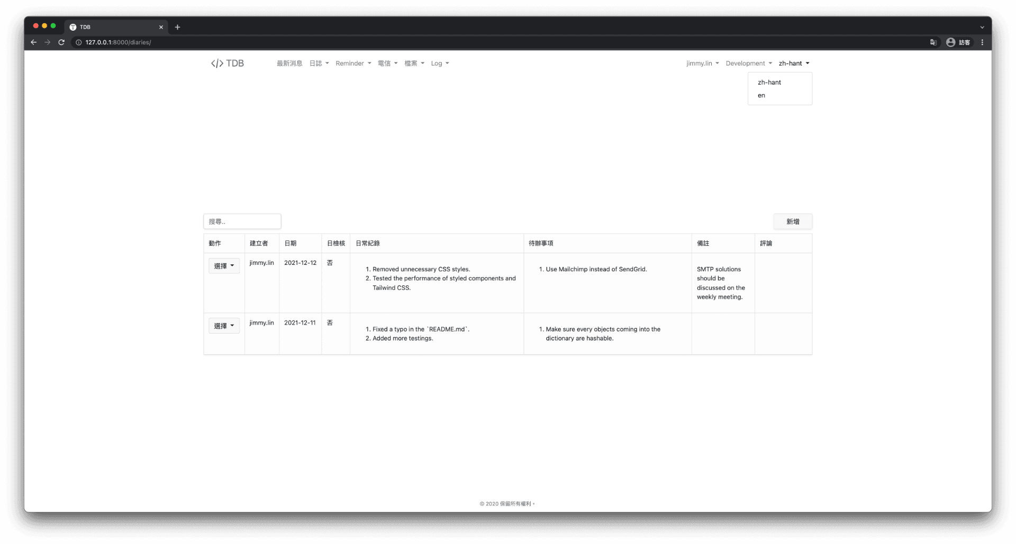Click jimmy.lin in the 2021-12-11 row
Image resolution: width=1016 pixels, height=544 pixels.
point(262,322)
